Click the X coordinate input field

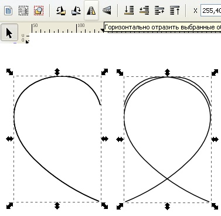click(211, 11)
